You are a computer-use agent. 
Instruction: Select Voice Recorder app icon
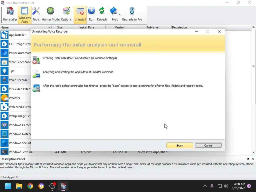click(x=4, y=80)
